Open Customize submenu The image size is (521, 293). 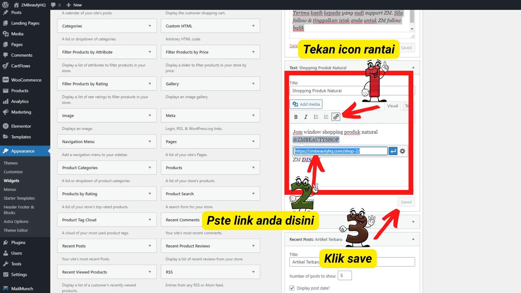13,172
